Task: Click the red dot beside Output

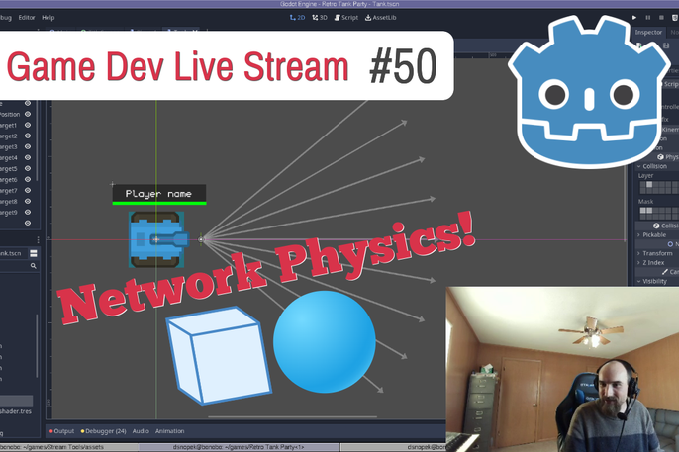Action: click(x=51, y=431)
